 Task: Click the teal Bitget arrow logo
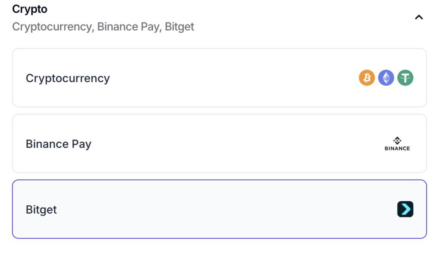(x=405, y=209)
